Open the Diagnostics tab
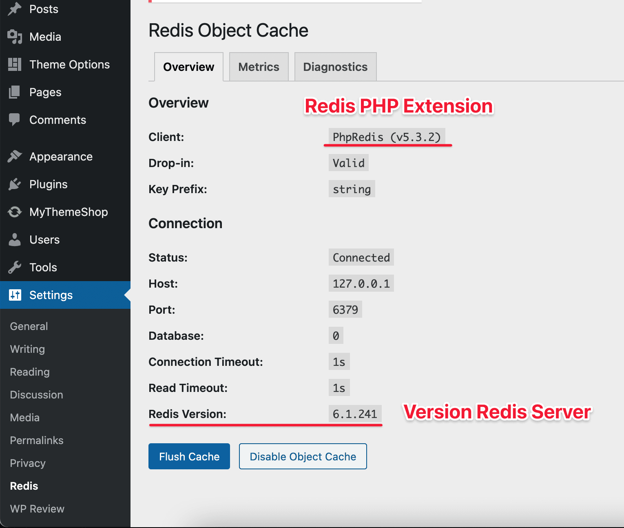Image resolution: width=624 pixels, height=528 pixels. (x=335, y=67)
